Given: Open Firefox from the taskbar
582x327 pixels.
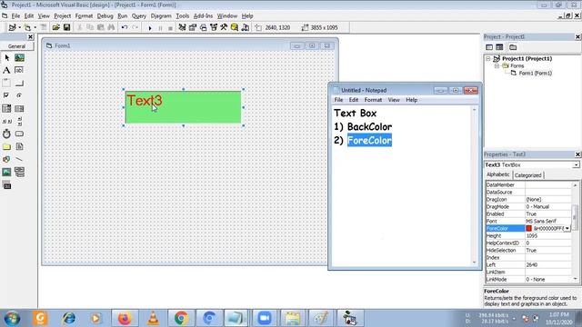Looking at the screenshot, I should pyautogui.click(x=125, y=318).
